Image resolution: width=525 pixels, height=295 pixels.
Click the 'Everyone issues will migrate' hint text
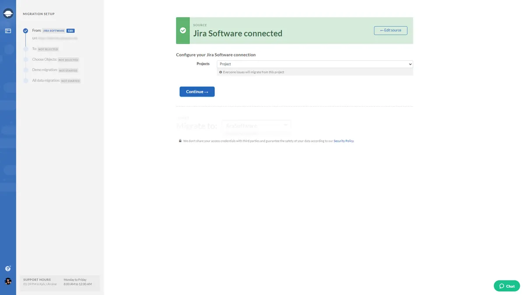[x=254, y=72]
